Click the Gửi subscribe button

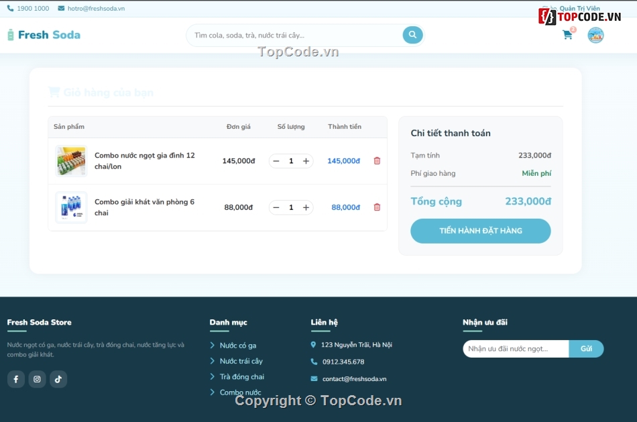586,349
